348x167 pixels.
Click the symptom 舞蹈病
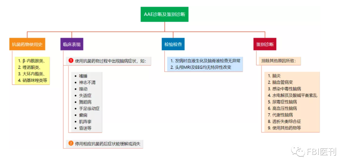[x=85, y=102]
